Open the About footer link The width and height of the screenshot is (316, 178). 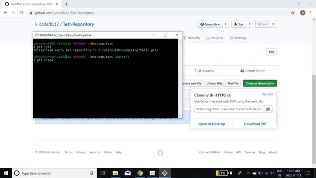pyautogui.click(x=273, y=152)
